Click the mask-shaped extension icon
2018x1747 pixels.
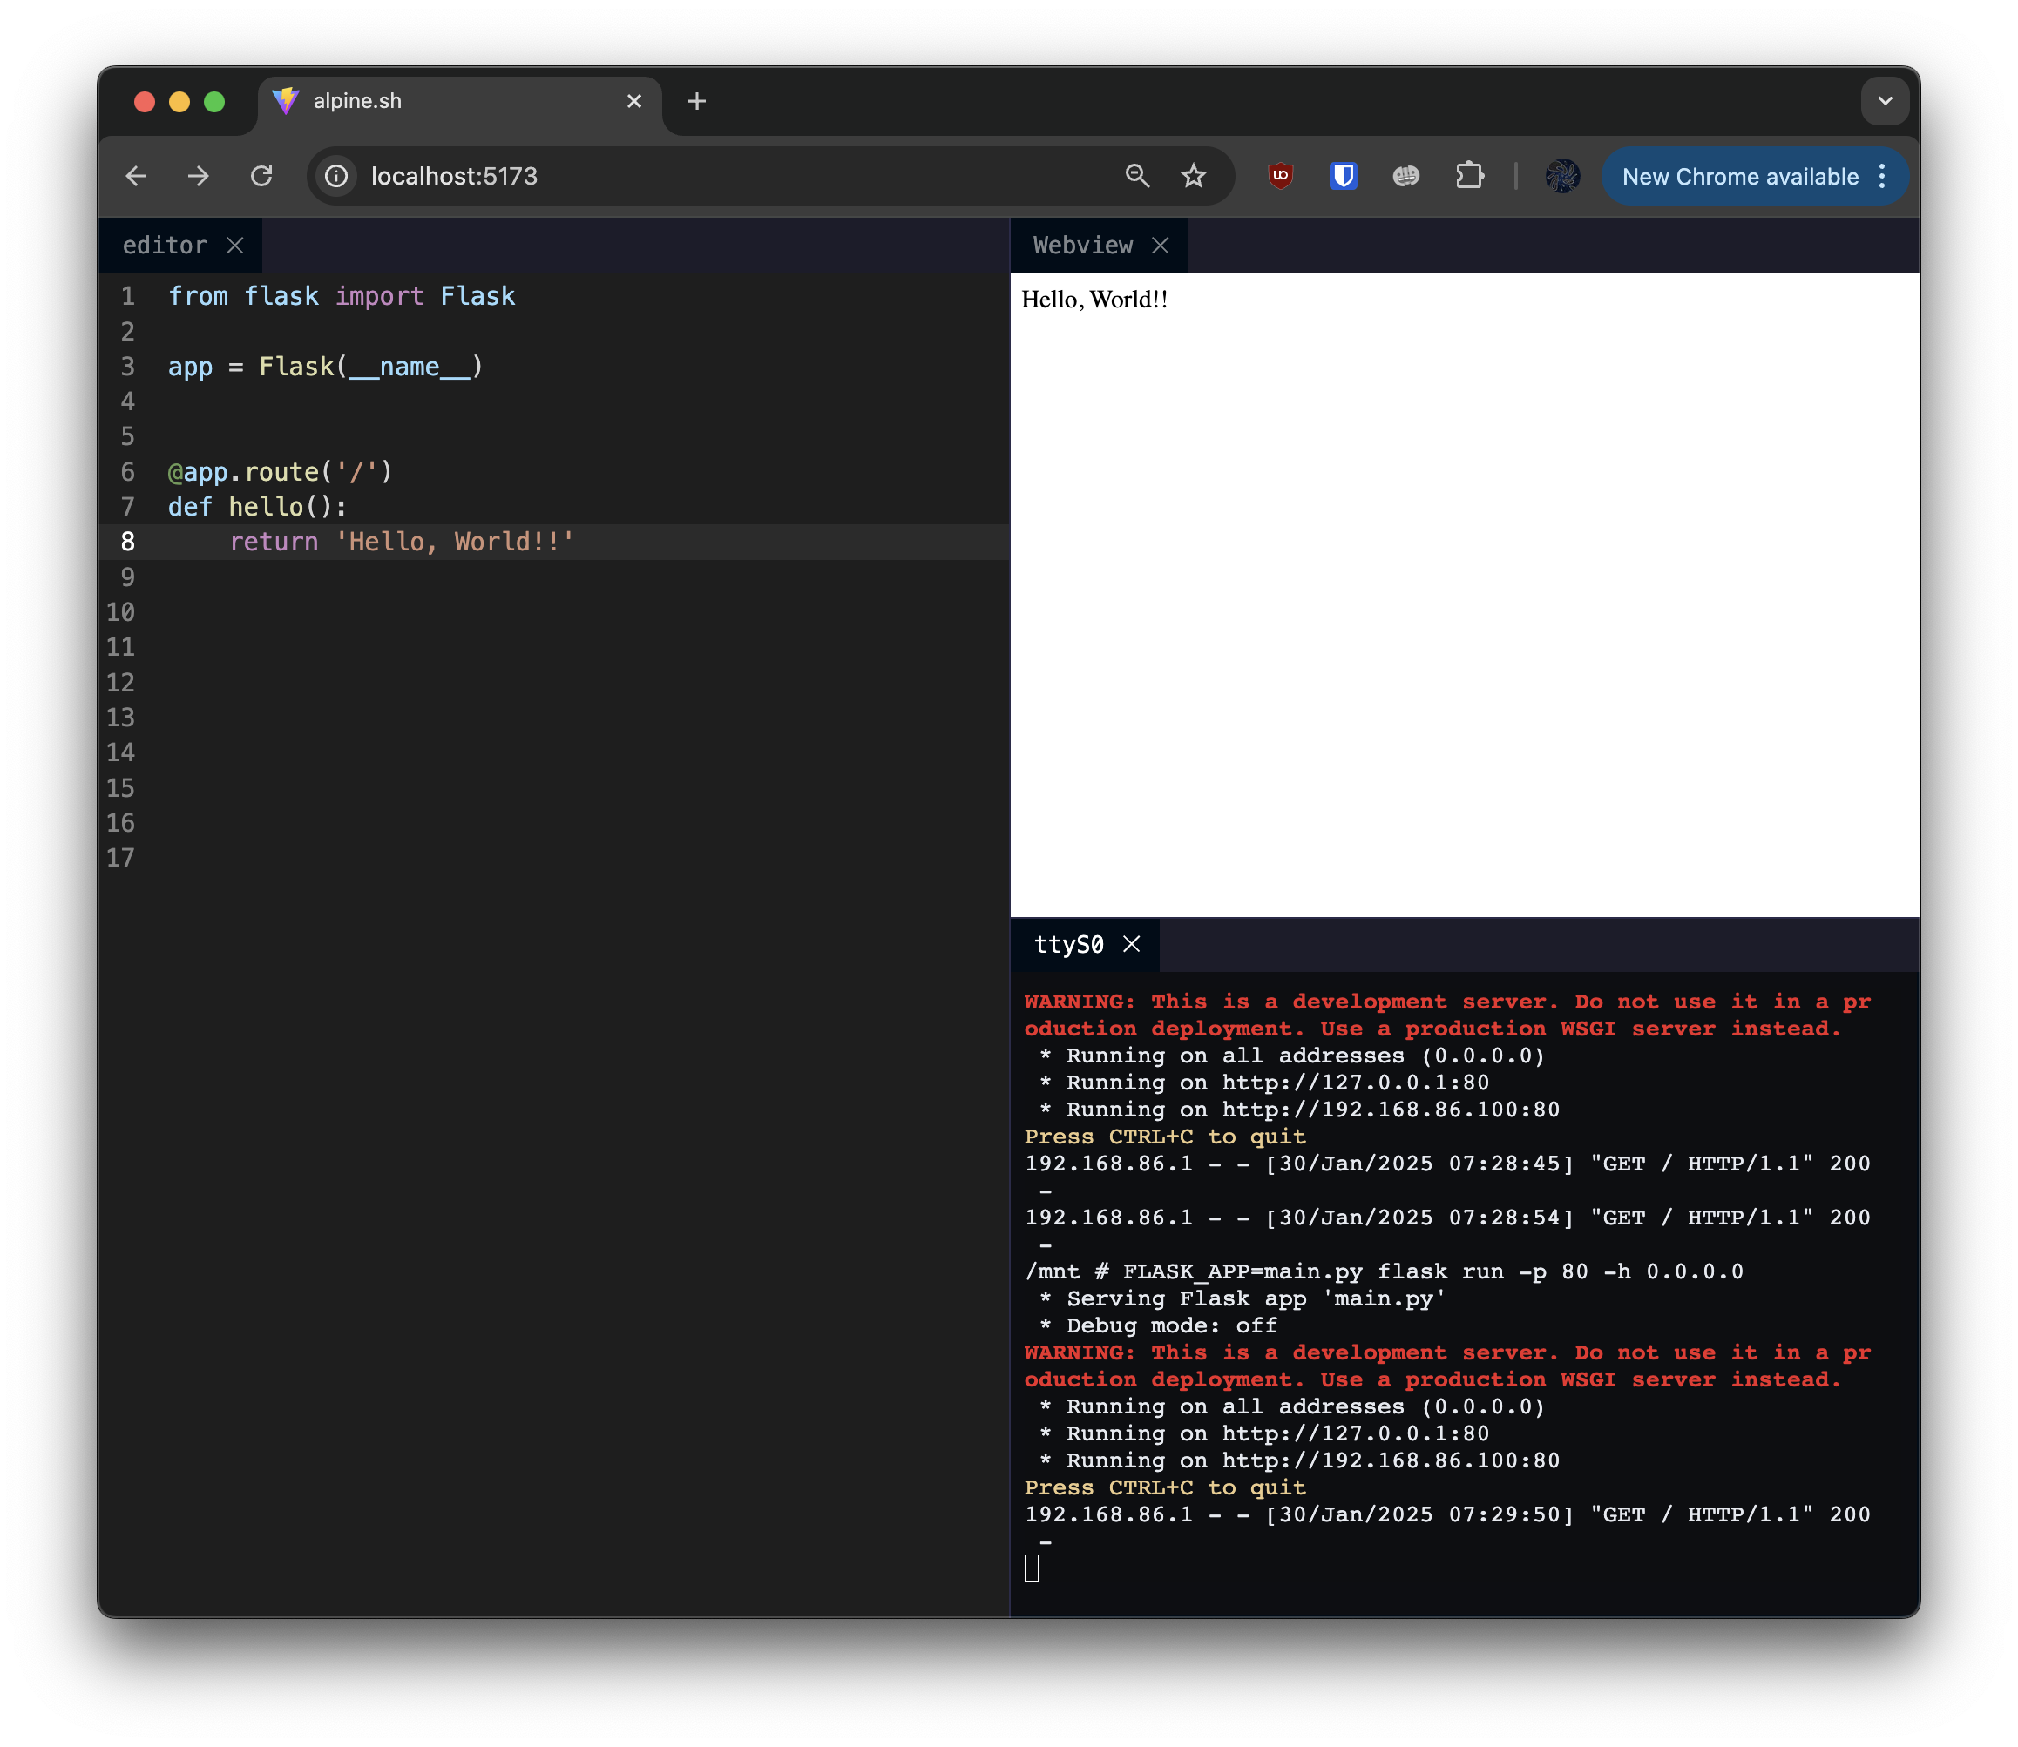1405,177
